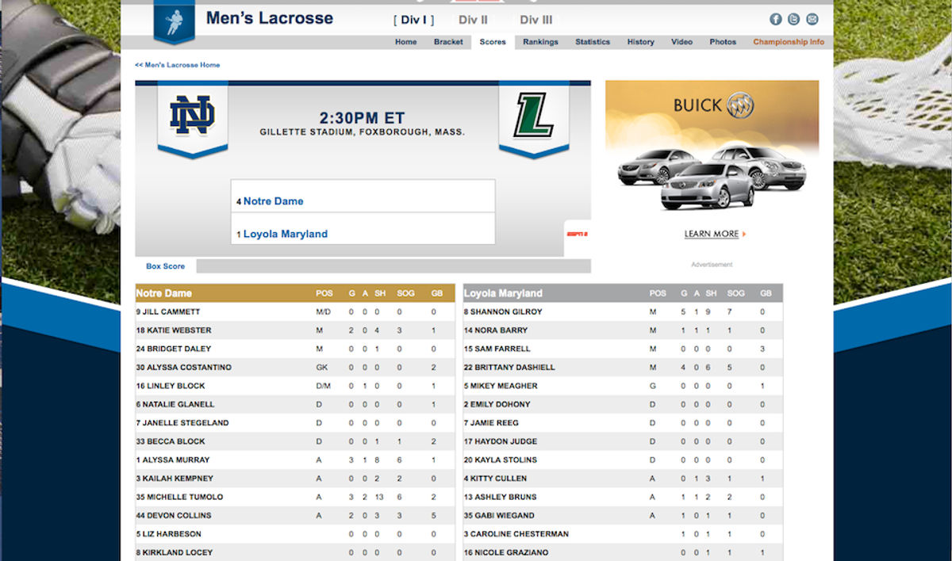Open the Championship Info link

(789, 42)
